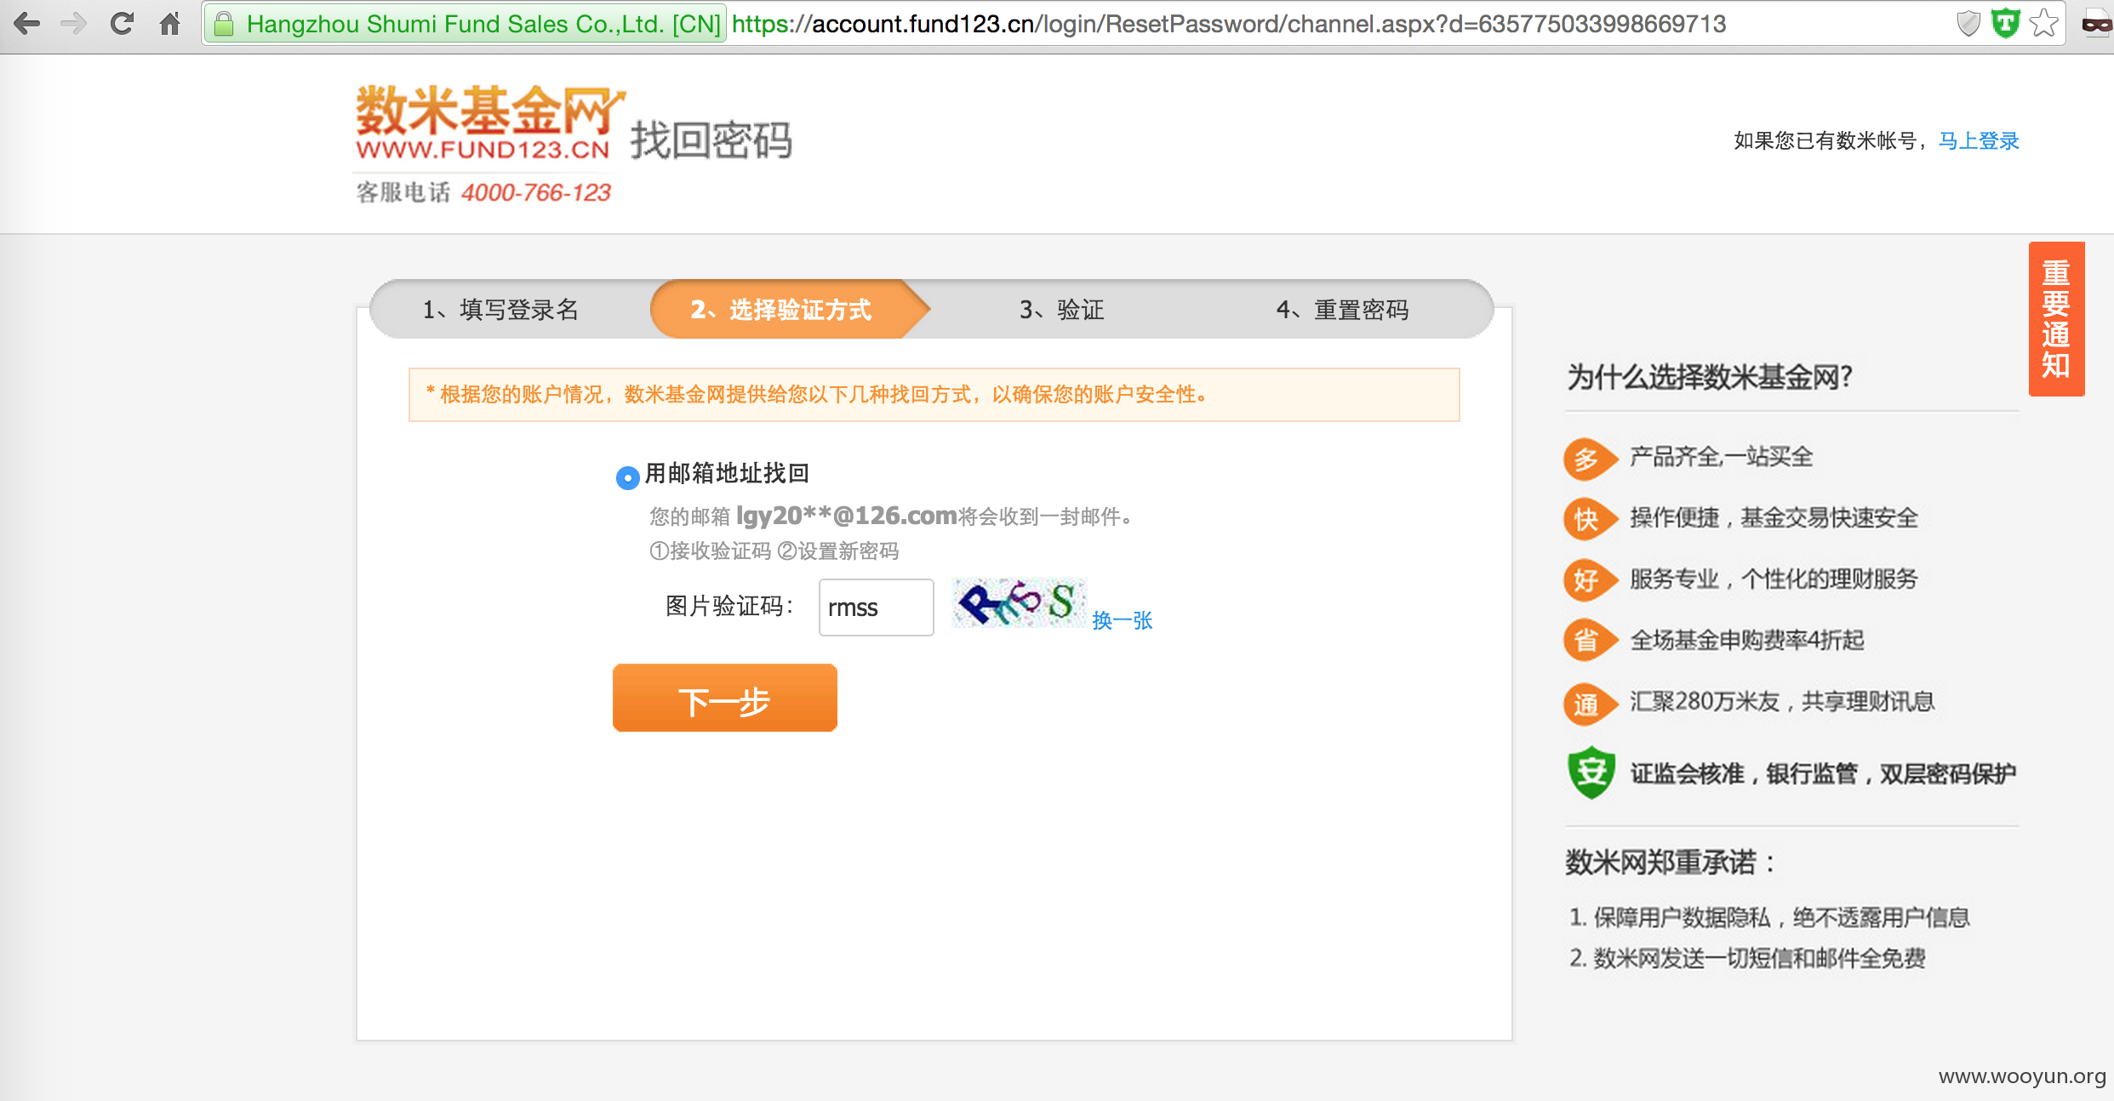2114x1101 pixels.
Task: Click the gray shield icon in address bar
Action: 1968,23
